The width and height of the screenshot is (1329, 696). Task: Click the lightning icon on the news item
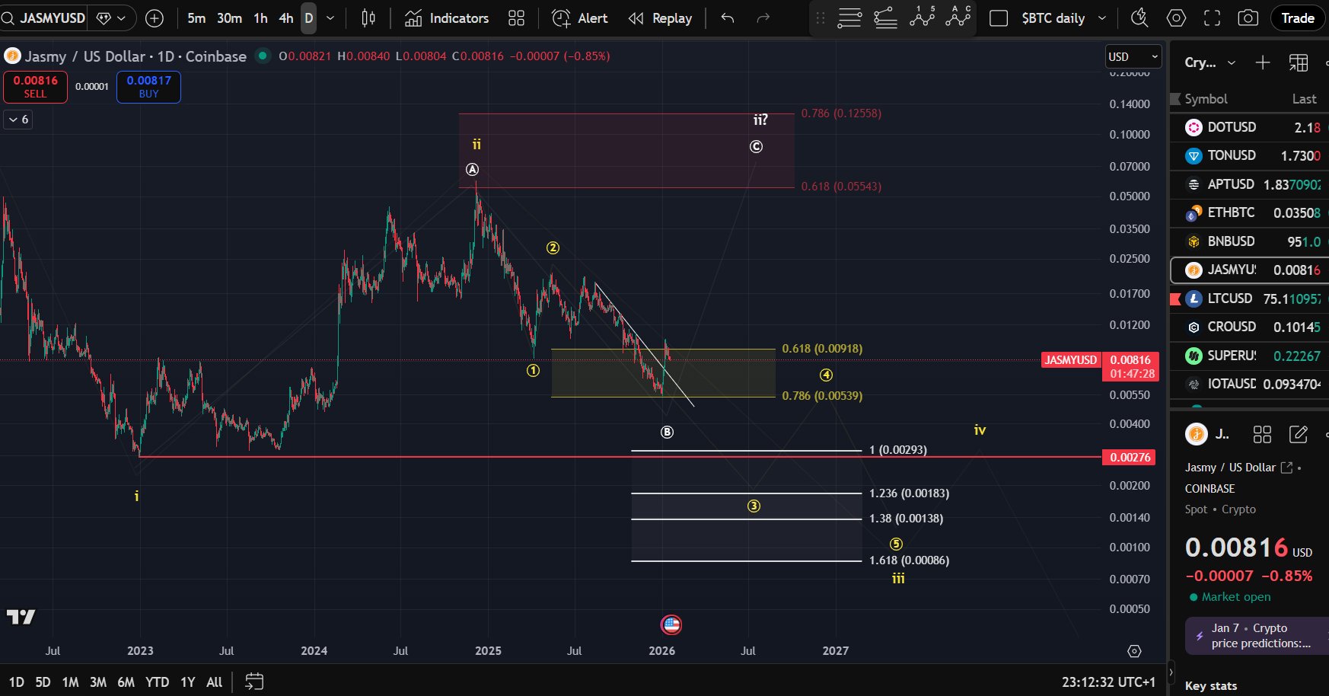(x=1200, y=636)
